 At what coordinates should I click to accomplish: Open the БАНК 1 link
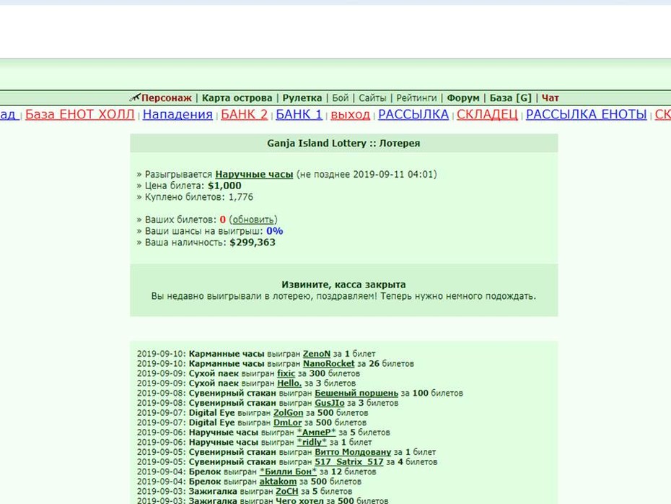[299, 114]
